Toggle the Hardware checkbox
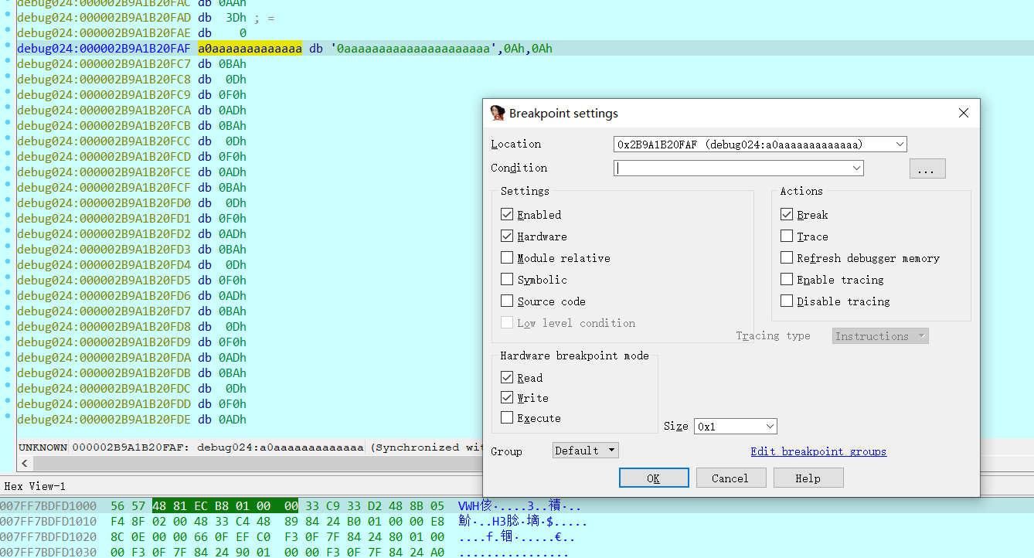This screenshot has width=1034, height=558. pyautogui.click(x=507, y=236)
